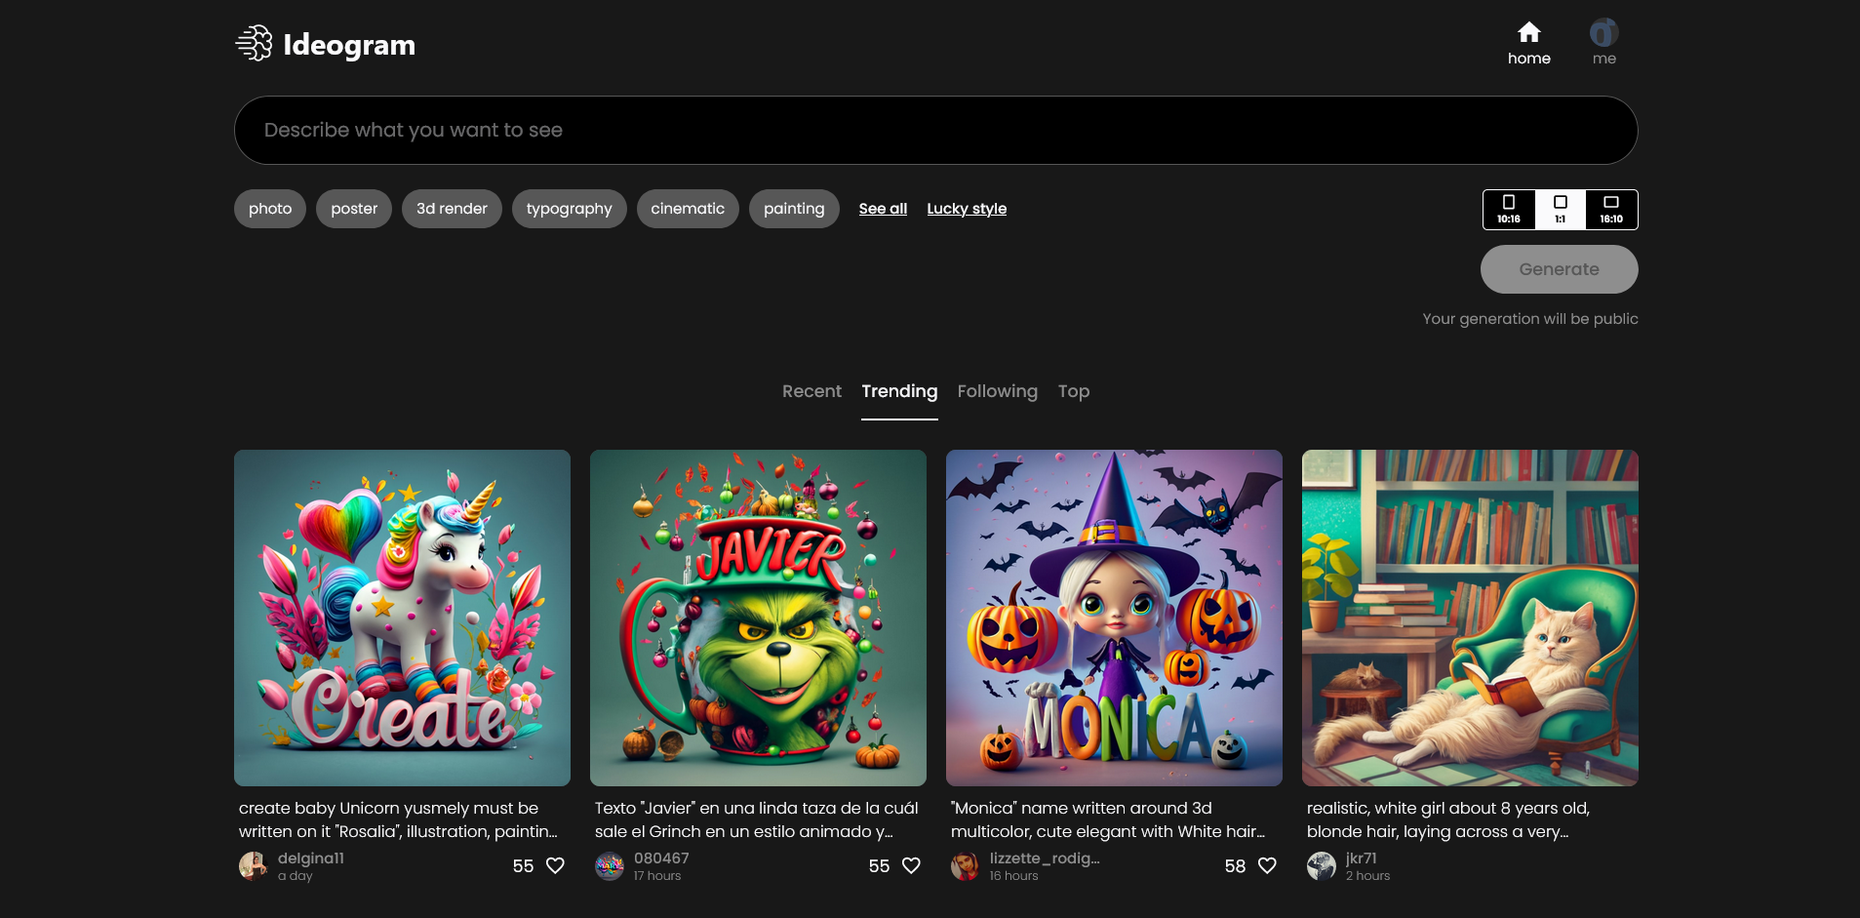Focus the Describe what you want prompt field

[935, 130]
